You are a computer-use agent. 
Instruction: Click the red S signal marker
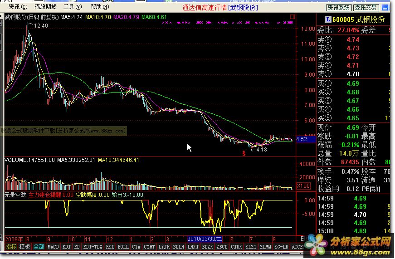coord(244,153)
